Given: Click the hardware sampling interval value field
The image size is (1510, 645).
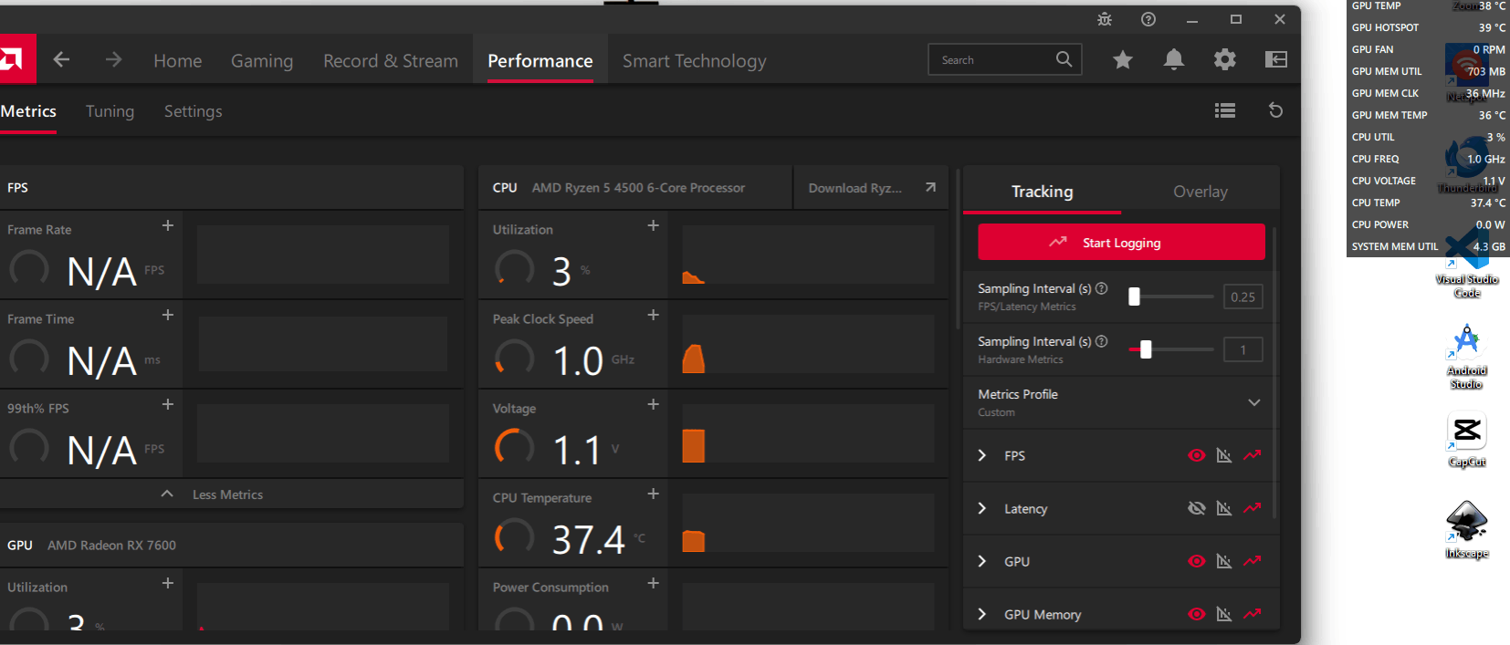Looking at the screenshot, I should 1243,349.
